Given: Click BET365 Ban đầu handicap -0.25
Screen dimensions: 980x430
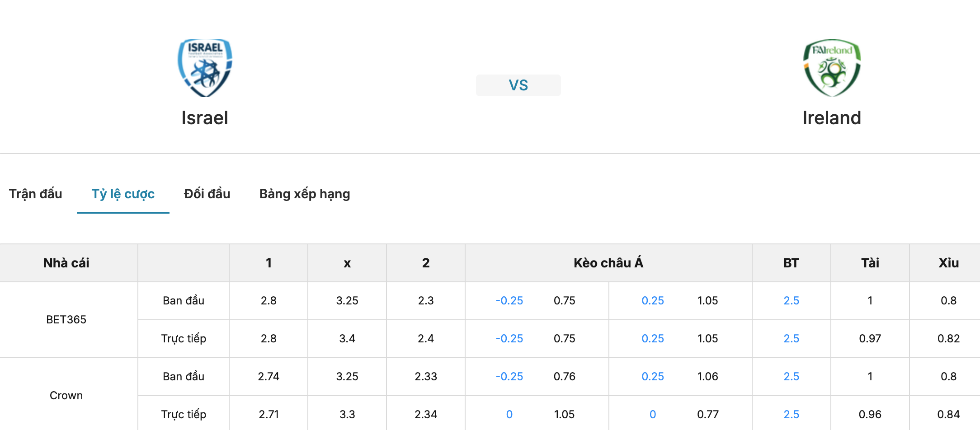Looking at the screenshot, I should tap(509, 301).
